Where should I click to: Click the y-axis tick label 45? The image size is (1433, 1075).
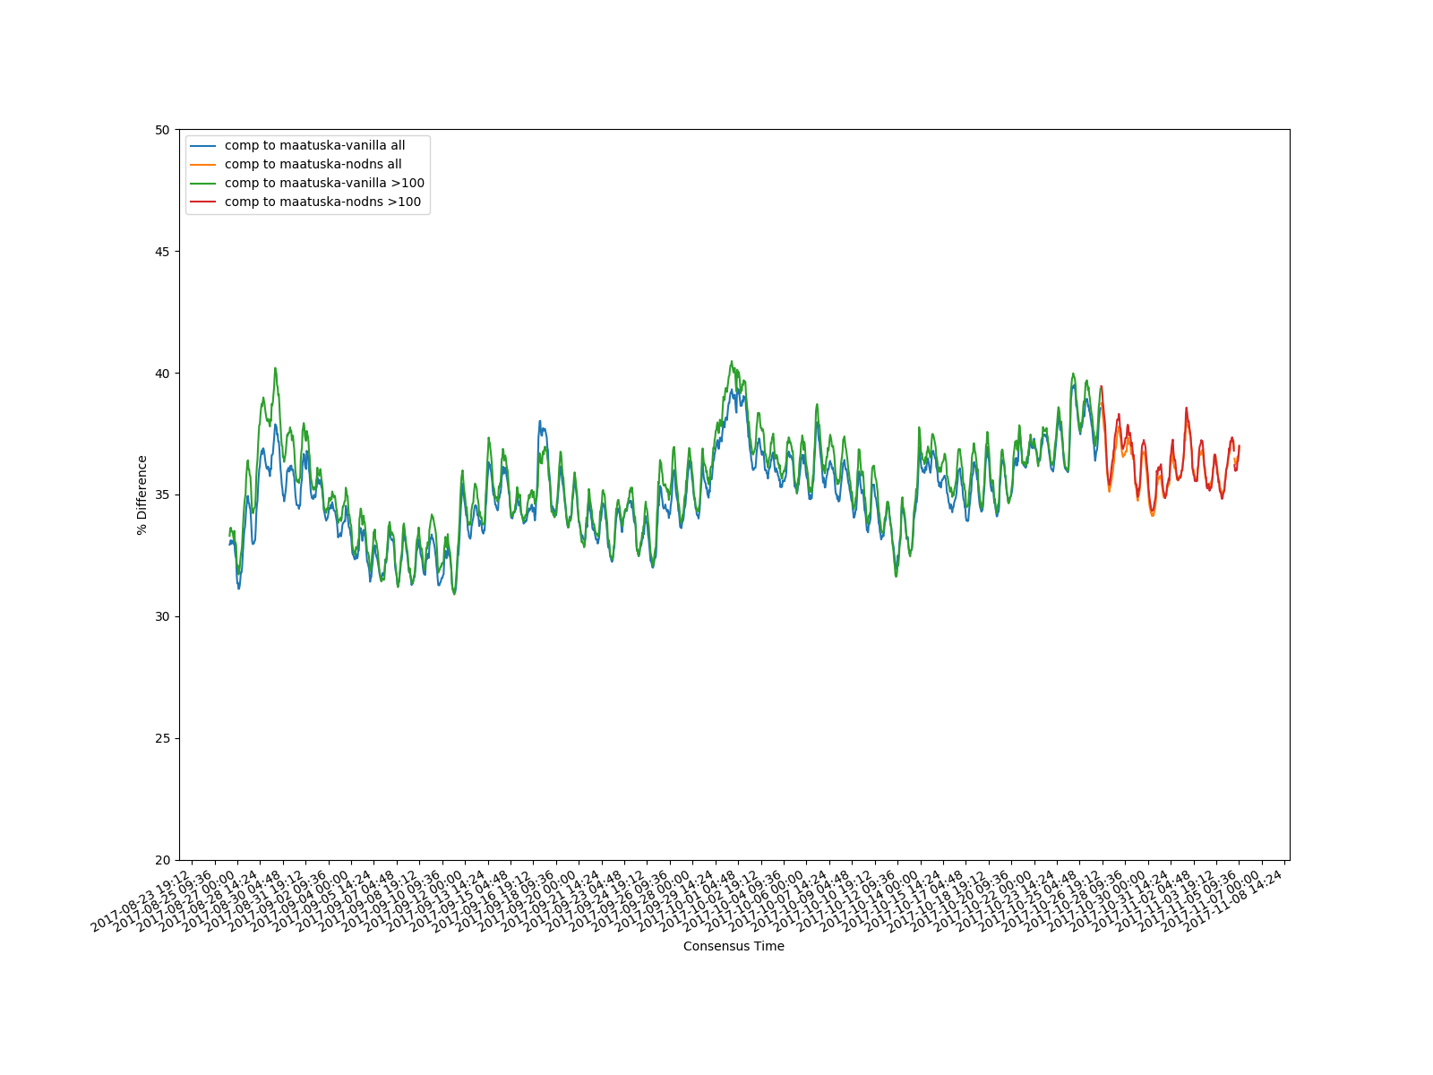pyautogui.click(x=162, y=252)
